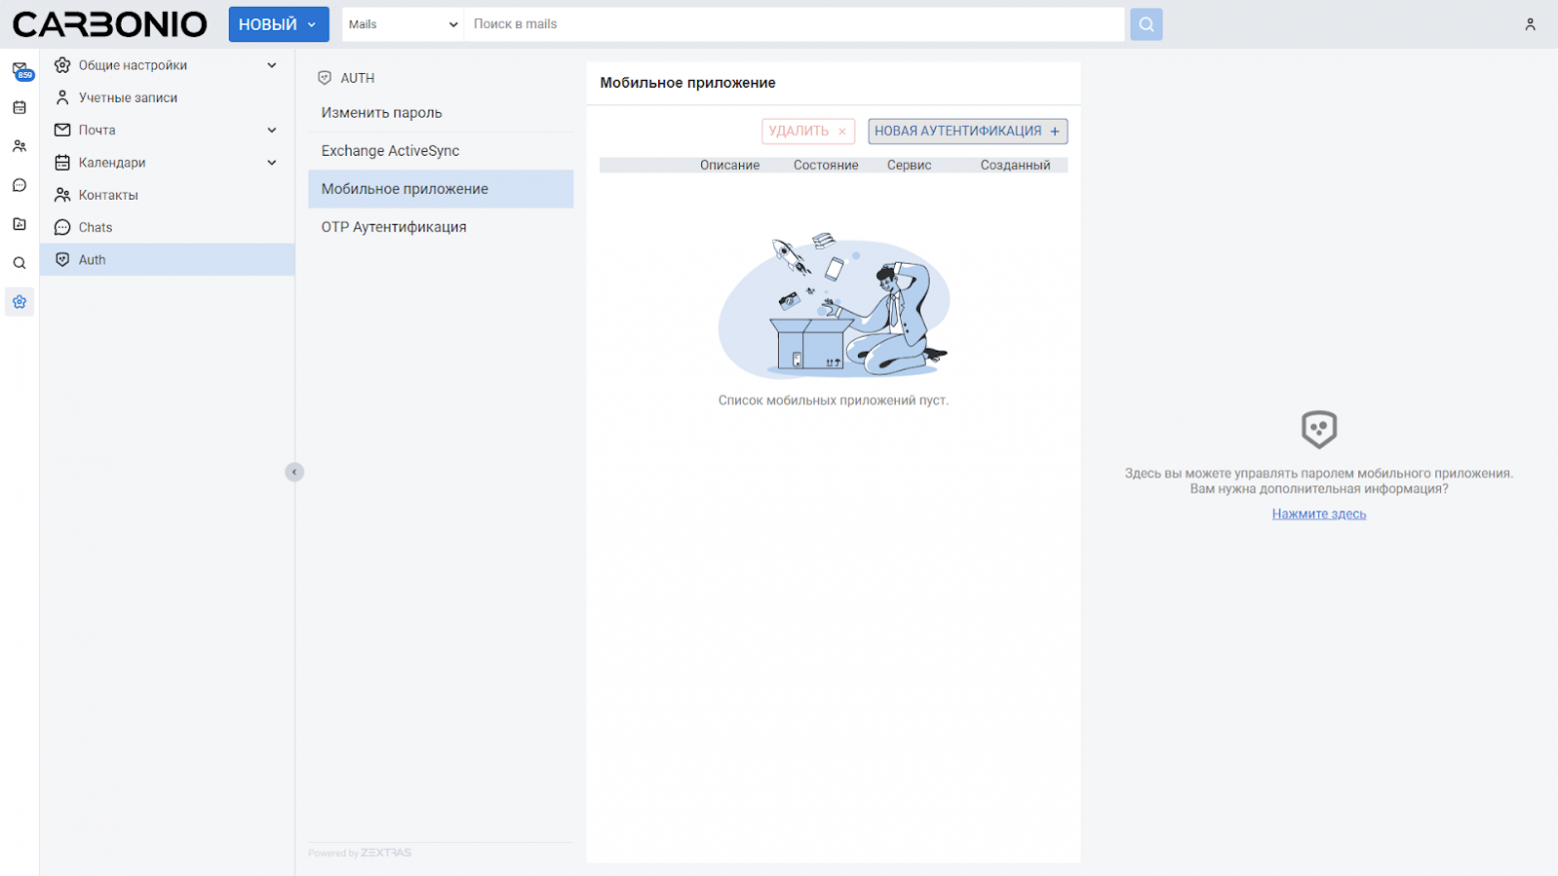Open the Mail app icon with unread badge
Screen dimensions: 1558x876
click(x=20, y=69)
